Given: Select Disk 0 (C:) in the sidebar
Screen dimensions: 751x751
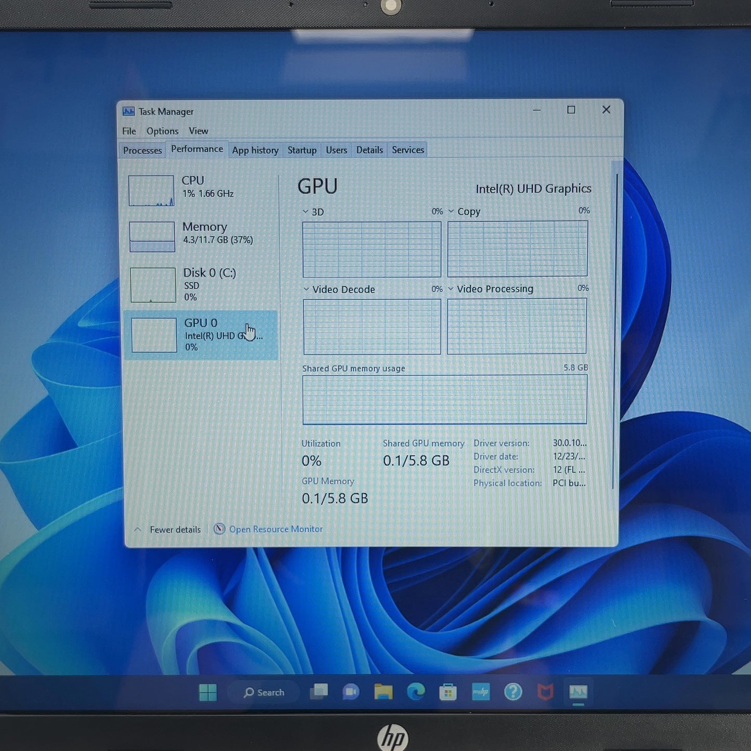Looking at the screenshot, I should (x=201, y=284).
